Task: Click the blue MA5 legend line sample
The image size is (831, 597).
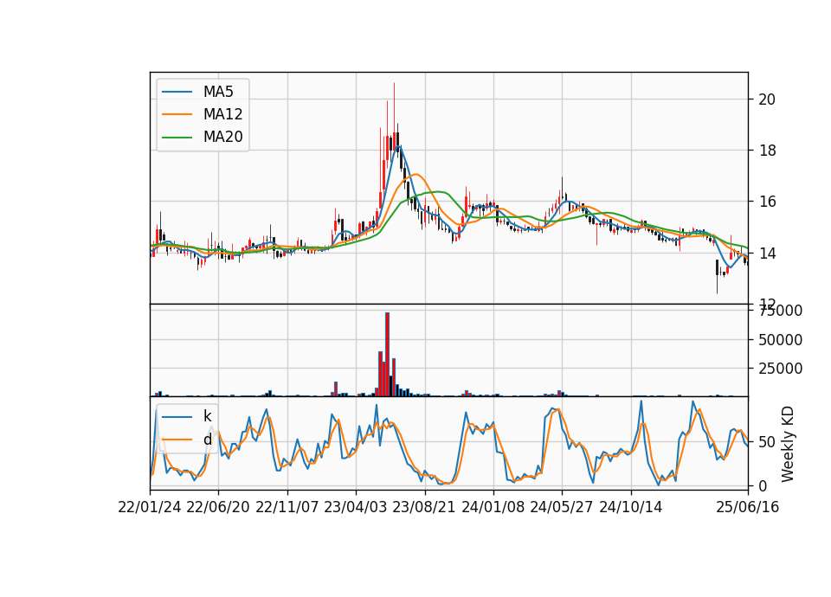Action: pos(177,92)
